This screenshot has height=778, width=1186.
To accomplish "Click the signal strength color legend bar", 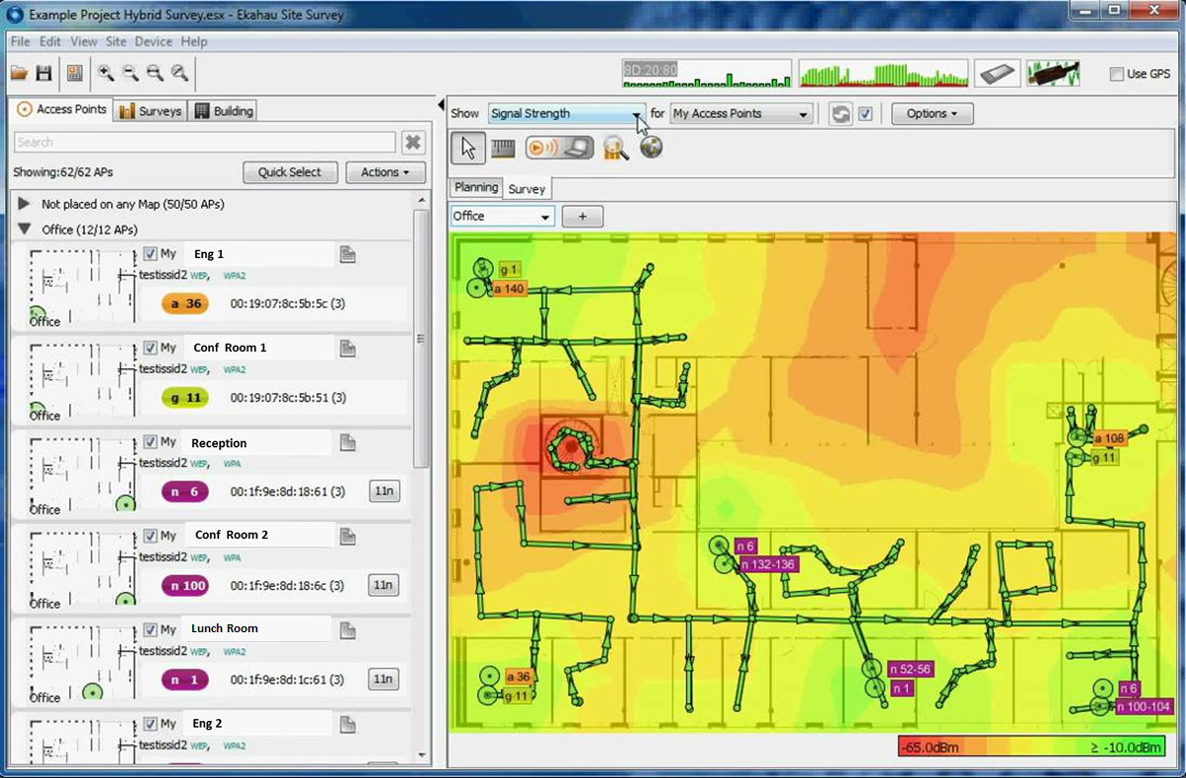I will pos(1031,746).
